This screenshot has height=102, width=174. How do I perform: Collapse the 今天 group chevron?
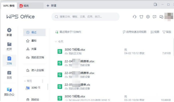tap(56, 41)
